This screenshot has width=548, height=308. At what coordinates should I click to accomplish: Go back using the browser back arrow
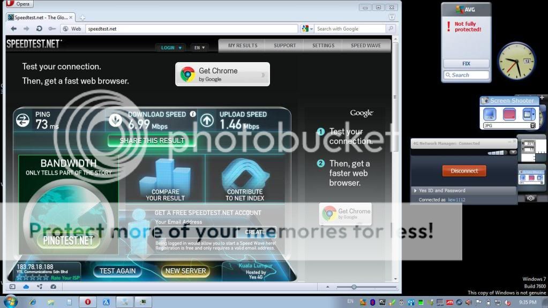(x=14, y=29)
